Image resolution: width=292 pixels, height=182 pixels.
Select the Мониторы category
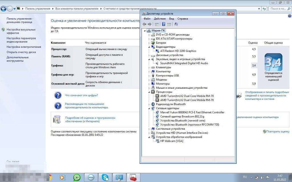coord(163,84)
